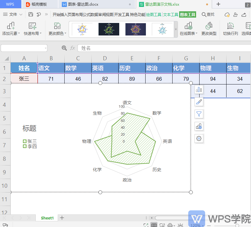Screen dimensions: 251x227
Task: Choose the light blue radar chart style
Action: (x=162, y=29)
